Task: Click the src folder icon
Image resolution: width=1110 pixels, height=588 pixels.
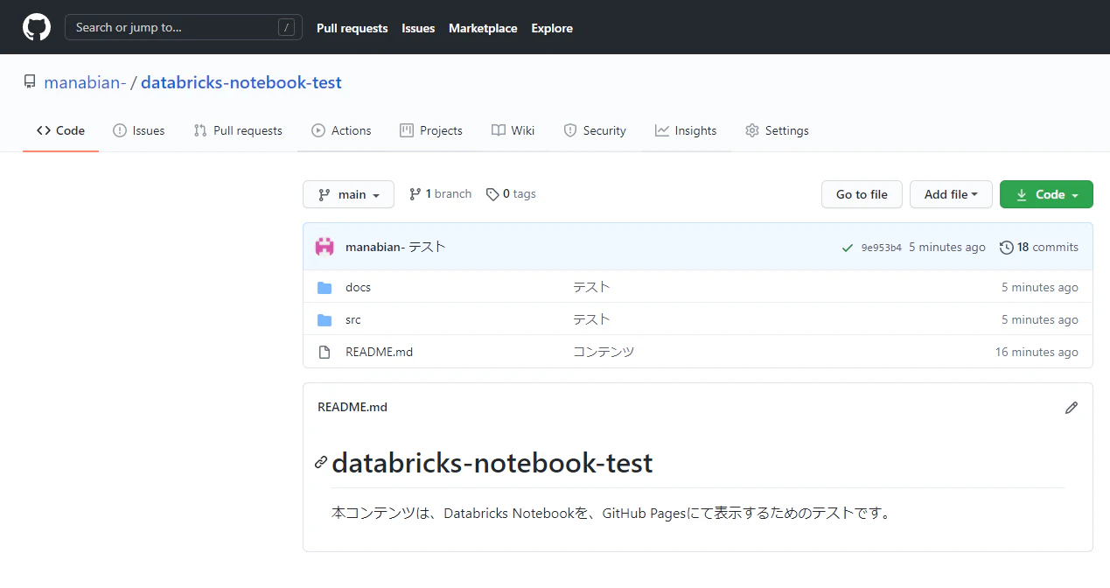Action: click(x=325, y=320)
